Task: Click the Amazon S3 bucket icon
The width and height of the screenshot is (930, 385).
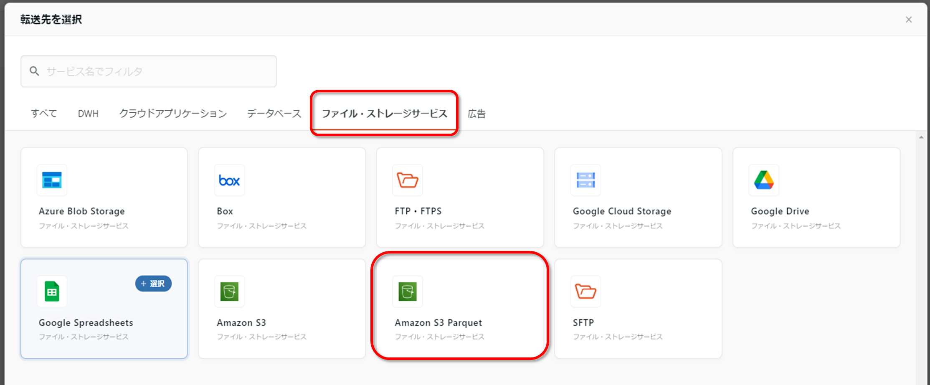Action: (229, 291)
